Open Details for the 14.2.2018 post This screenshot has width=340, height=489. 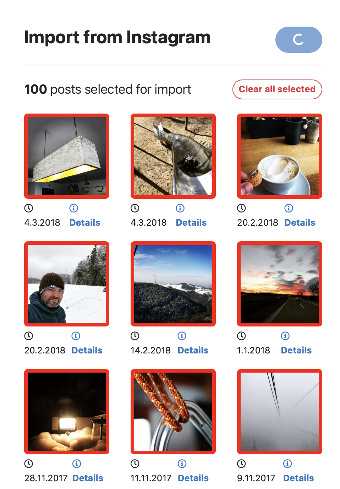click(x=193, y=350)
